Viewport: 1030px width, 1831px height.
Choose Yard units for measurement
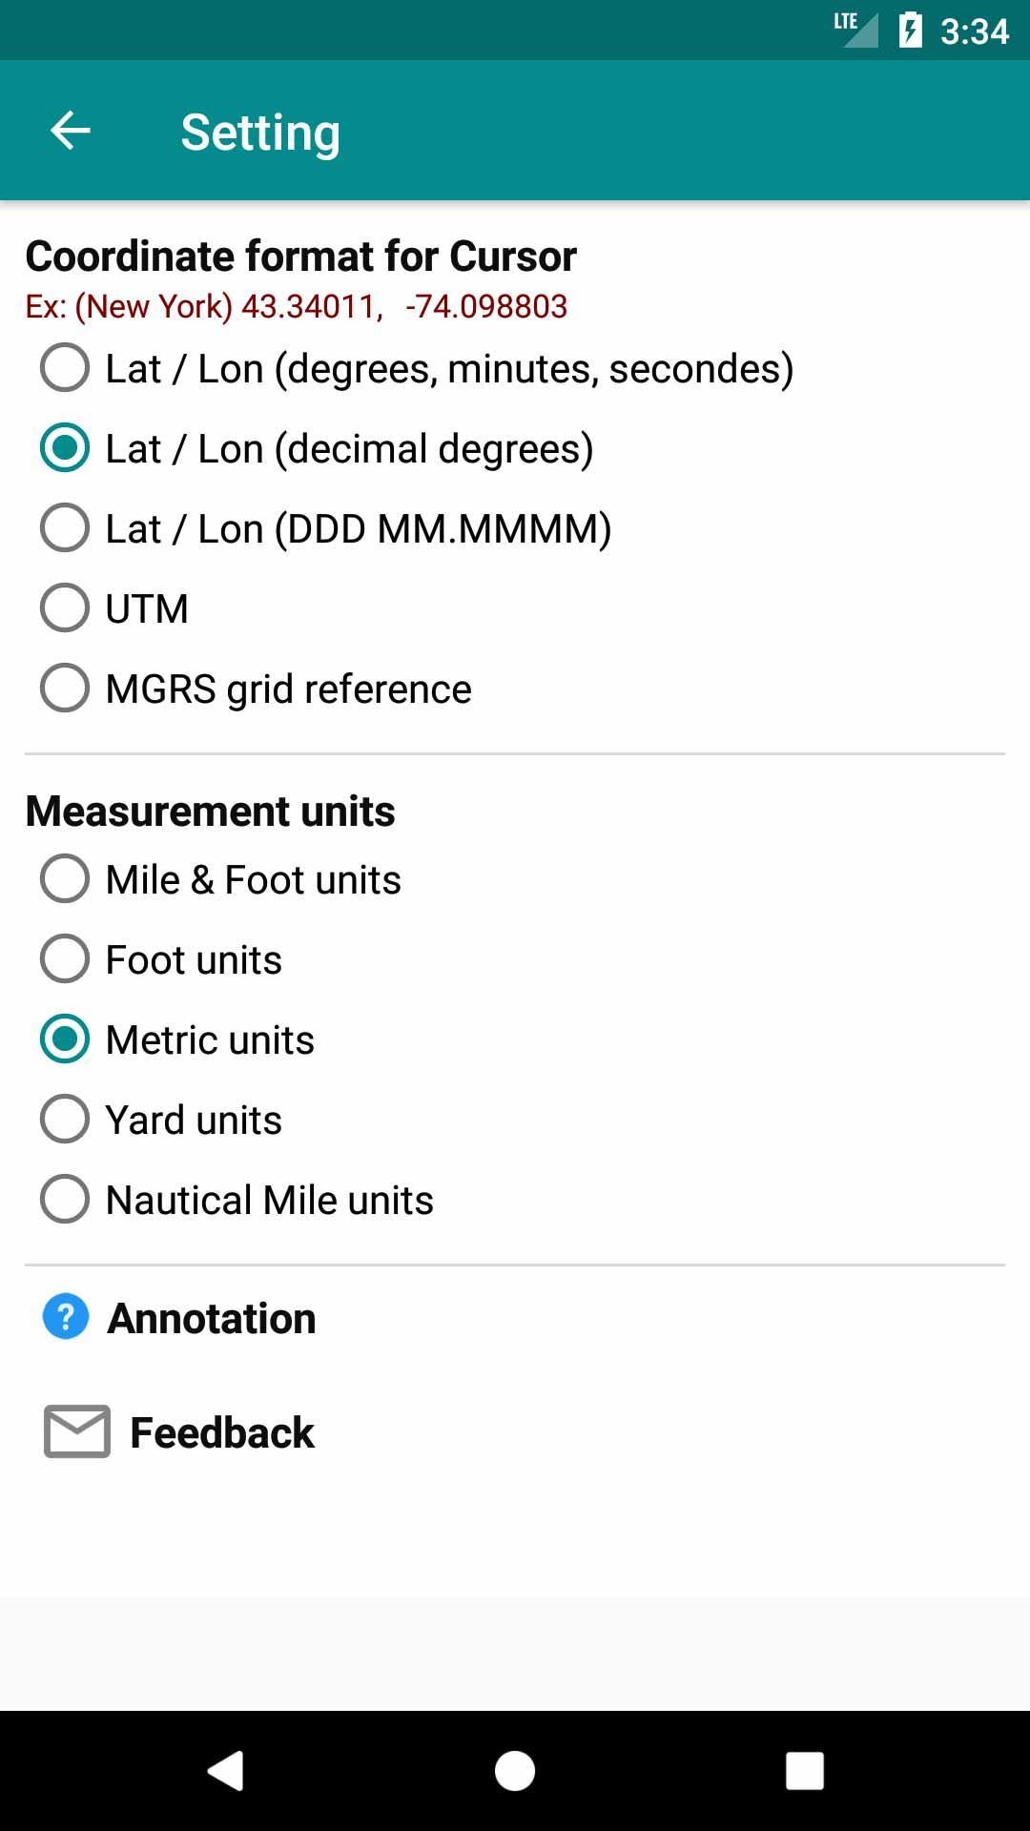(x=65, y=1120)
